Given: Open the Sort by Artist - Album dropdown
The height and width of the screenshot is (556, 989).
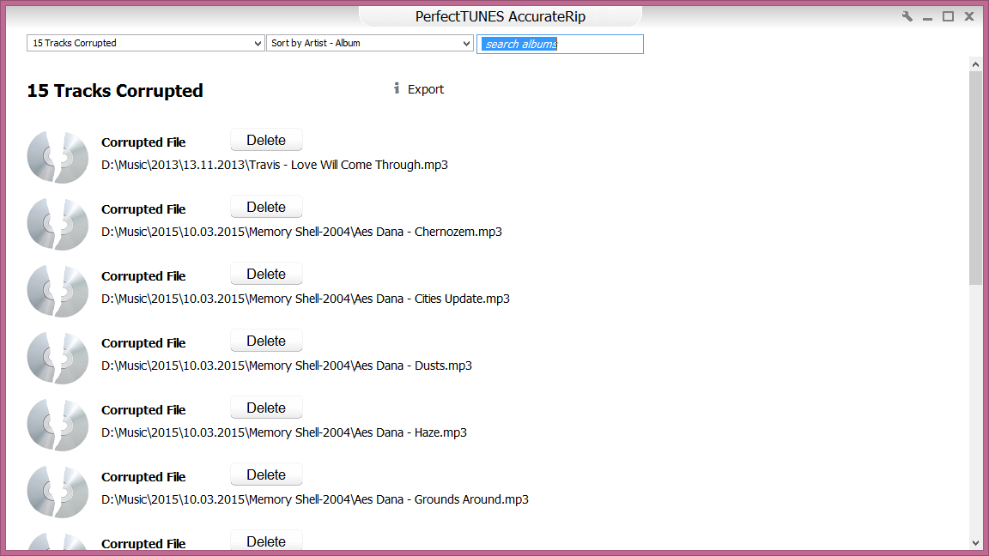Looking at the screenshot, I should click(x=370, y=43).
